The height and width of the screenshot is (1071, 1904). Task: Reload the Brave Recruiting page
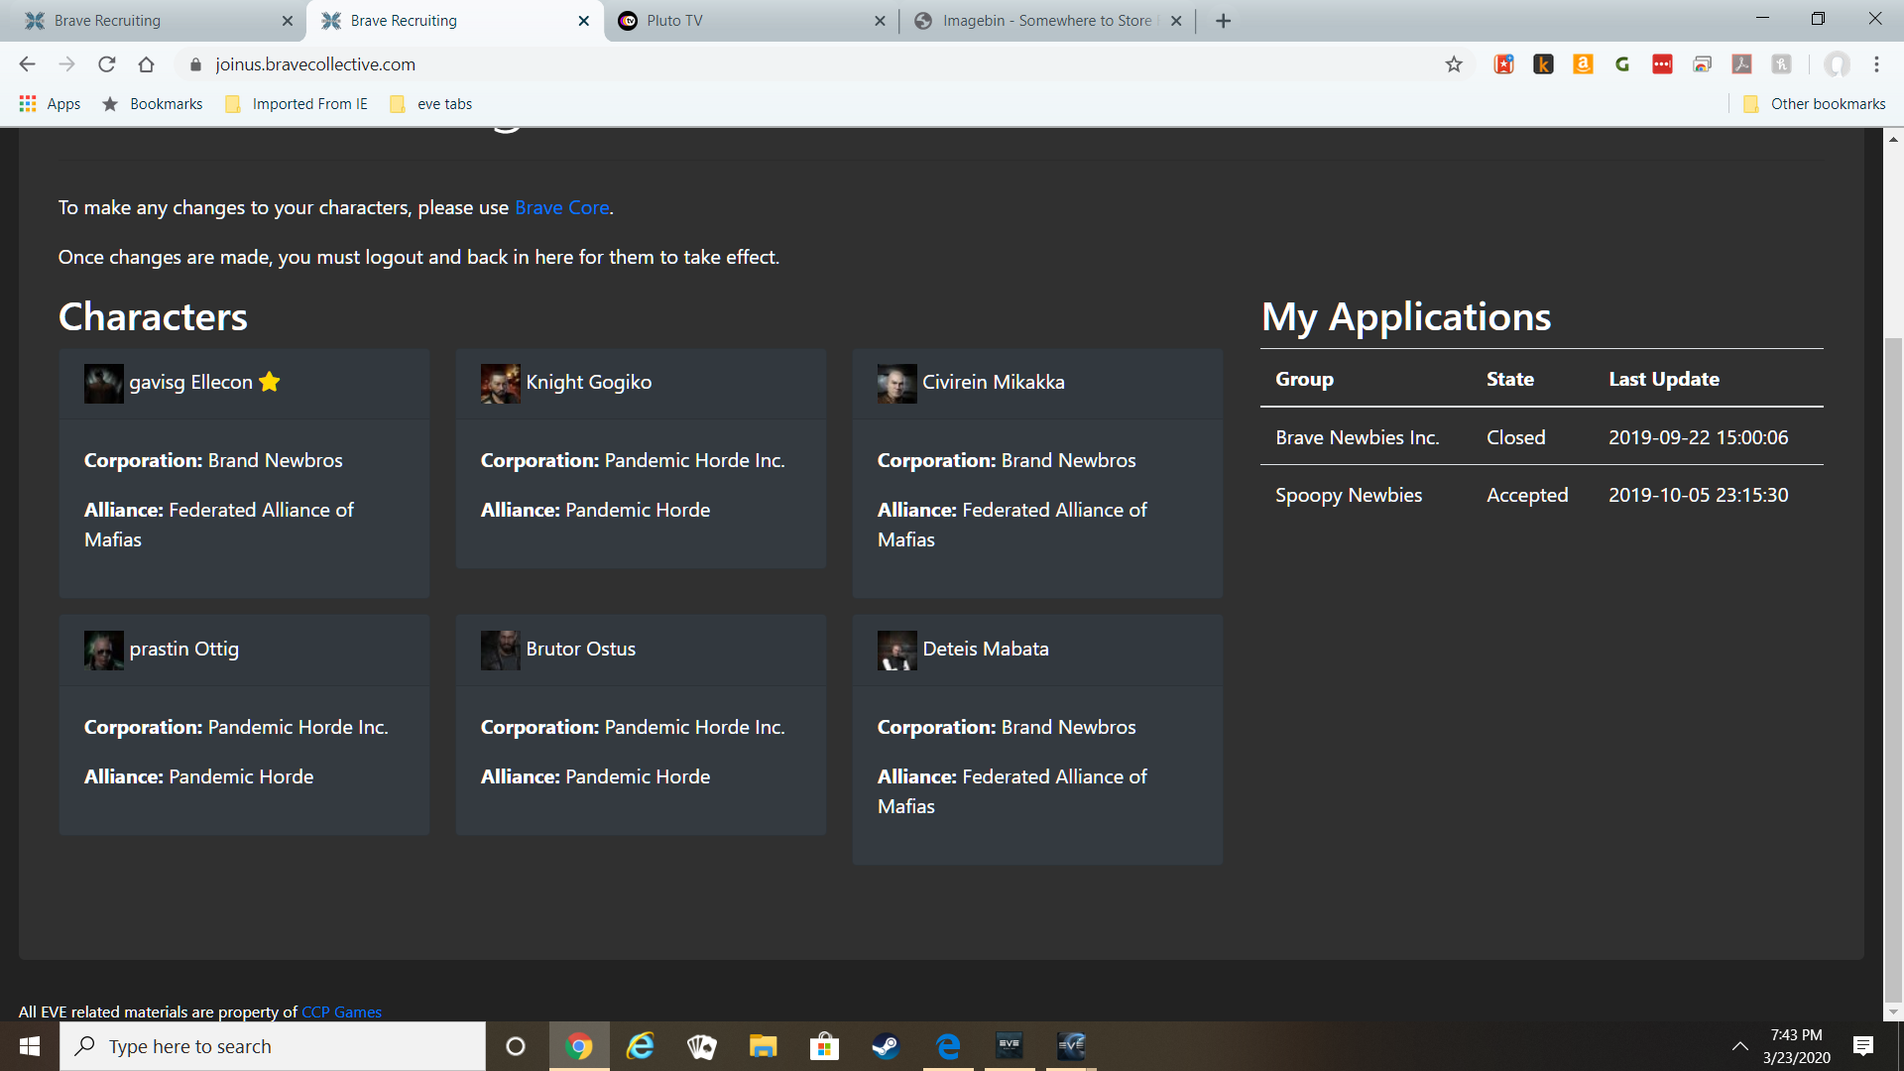106,64
